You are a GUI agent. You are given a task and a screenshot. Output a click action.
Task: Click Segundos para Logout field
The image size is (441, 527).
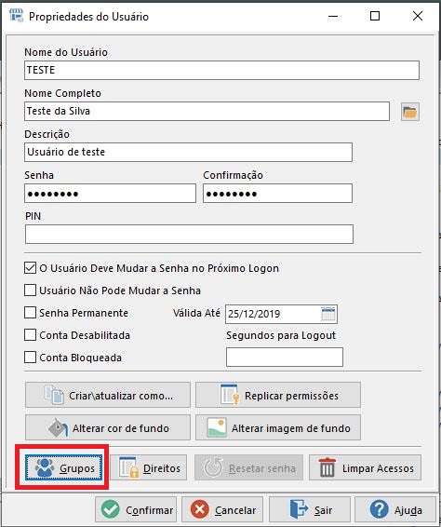point(285,357)
